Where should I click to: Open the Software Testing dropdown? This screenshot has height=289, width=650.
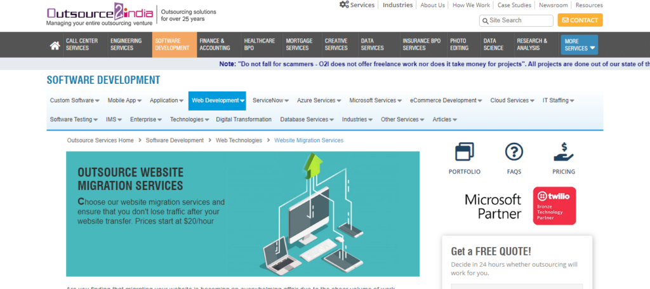74,119
